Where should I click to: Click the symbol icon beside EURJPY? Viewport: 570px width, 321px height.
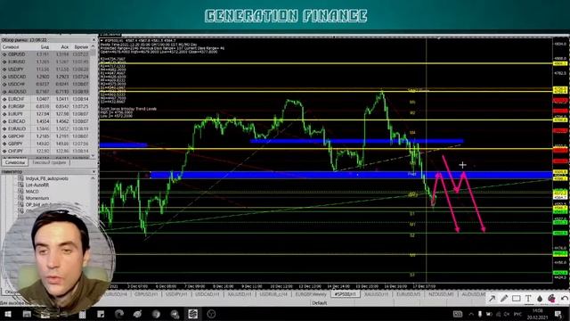[x=4, y=114]
